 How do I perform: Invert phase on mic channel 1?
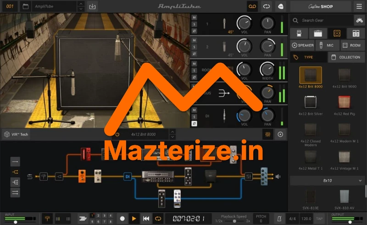coord(194,31)
